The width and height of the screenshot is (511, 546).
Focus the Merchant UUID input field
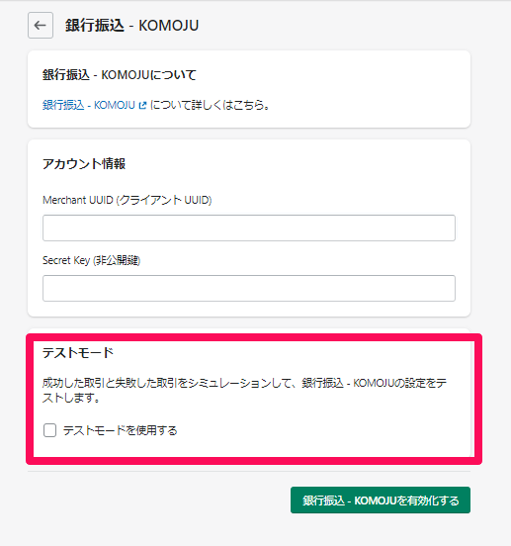(249, 228)
